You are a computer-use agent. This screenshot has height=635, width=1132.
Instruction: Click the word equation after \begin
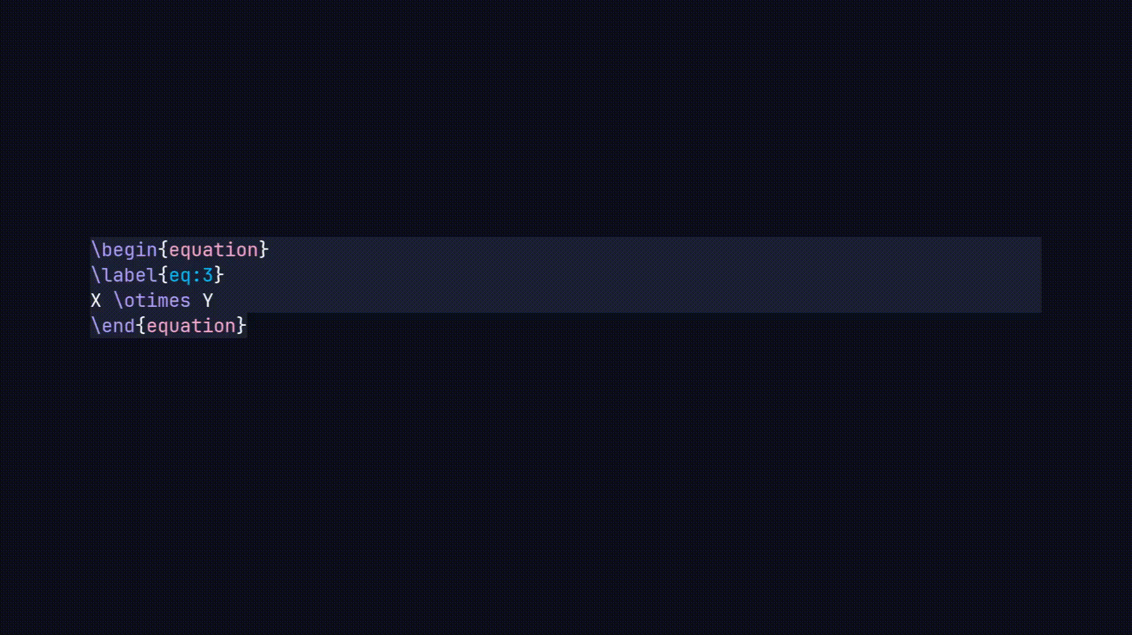coord(213,250)
